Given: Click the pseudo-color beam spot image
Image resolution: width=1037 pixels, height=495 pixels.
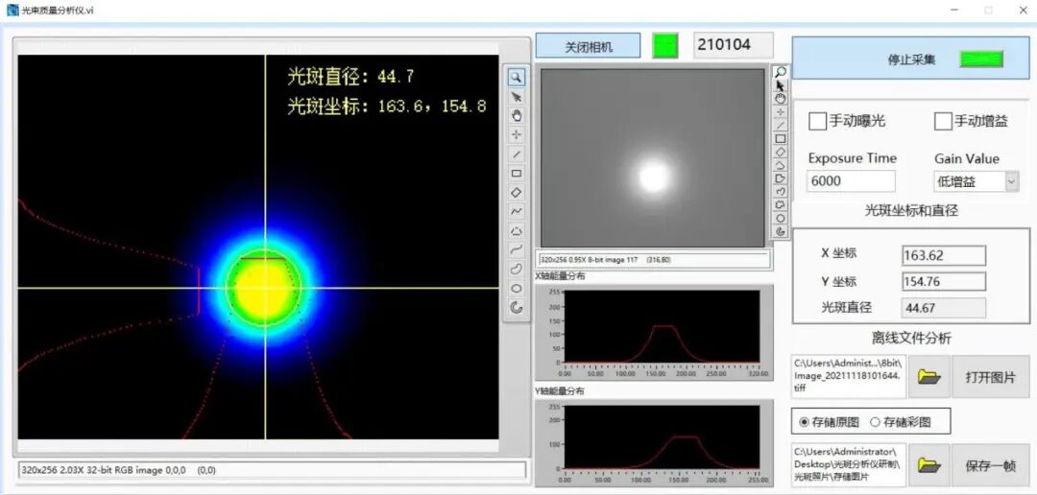Looking at the screenshot, I should pyautogui.click(x=258, y=247).
